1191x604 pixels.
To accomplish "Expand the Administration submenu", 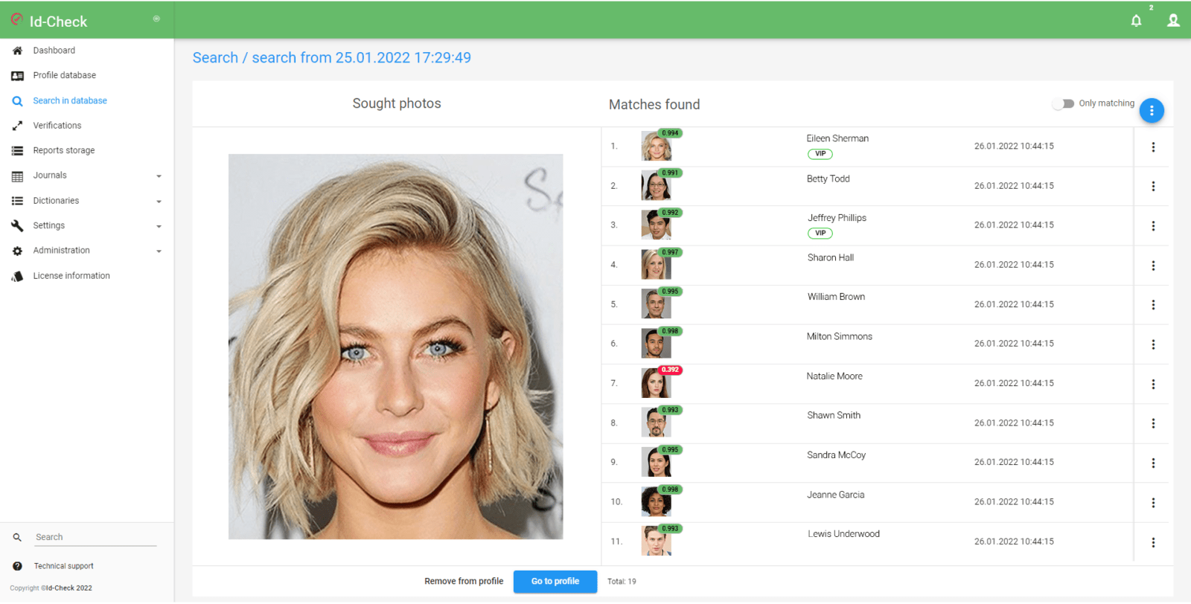I will tap(159, 251).
